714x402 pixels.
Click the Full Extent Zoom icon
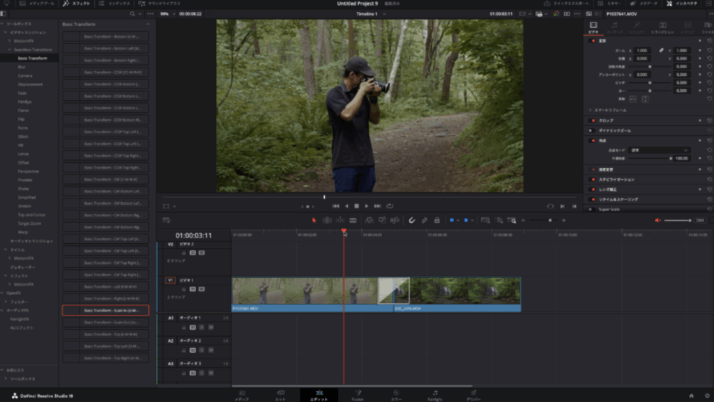[x=485, y=221]
